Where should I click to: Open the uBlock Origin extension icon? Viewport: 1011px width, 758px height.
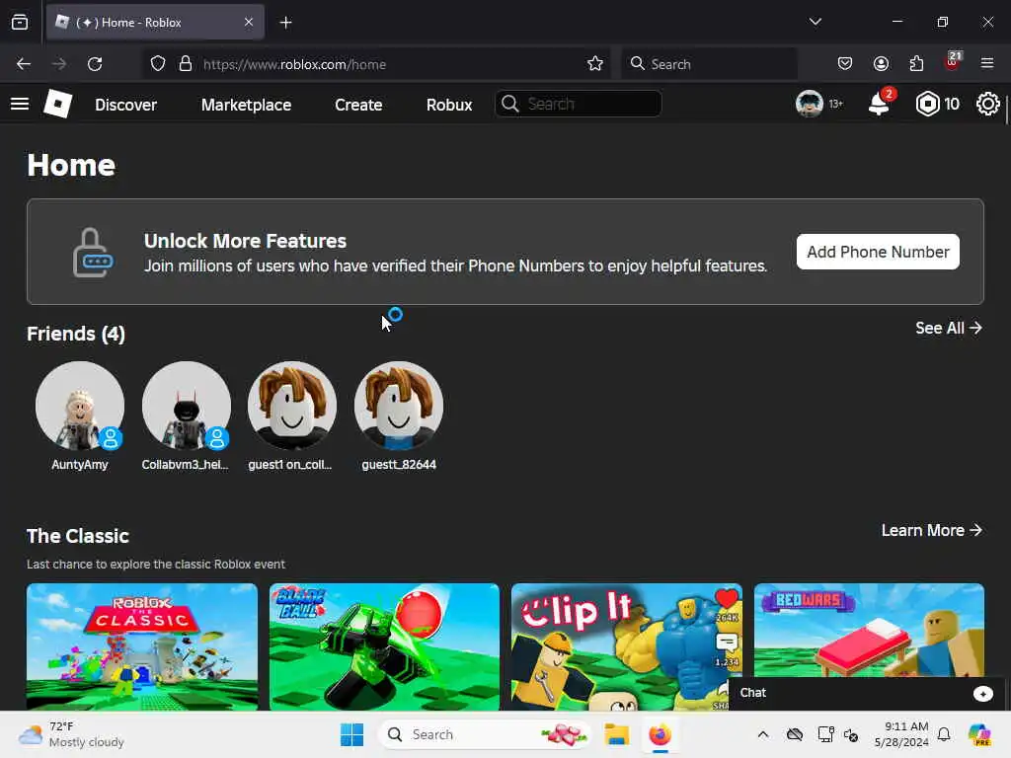pos(953,62)
